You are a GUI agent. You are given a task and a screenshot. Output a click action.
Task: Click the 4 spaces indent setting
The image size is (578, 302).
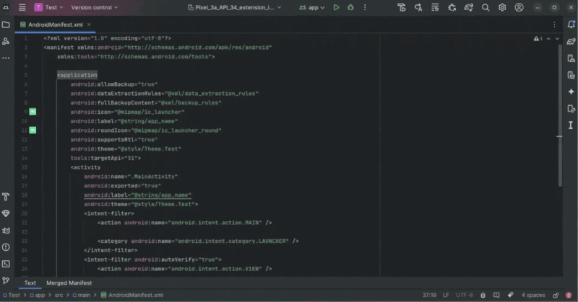pos(533,295)
